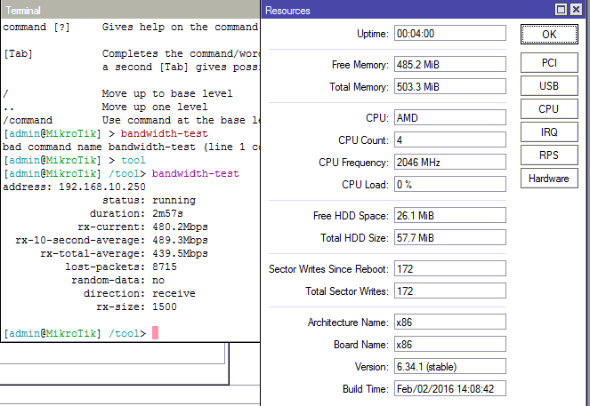The image size is (590, 406).
Task: Select the CPU Count field
Action: tap(450, 140)
